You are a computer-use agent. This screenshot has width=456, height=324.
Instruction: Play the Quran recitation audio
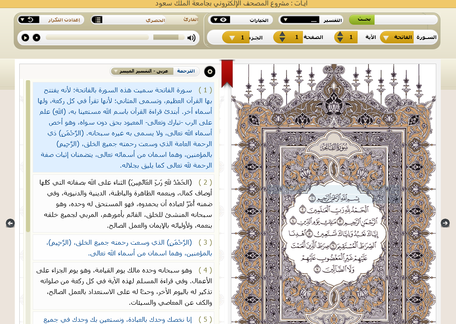(25, 38)
